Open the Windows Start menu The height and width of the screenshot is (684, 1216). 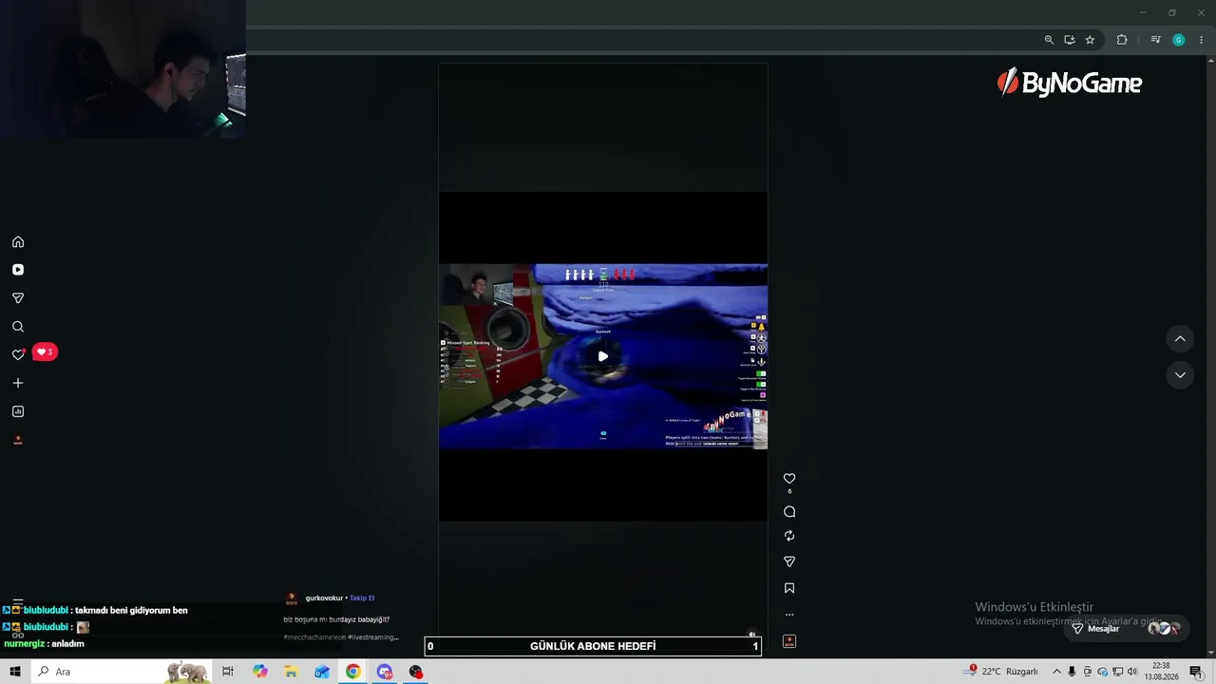(15, 672)
